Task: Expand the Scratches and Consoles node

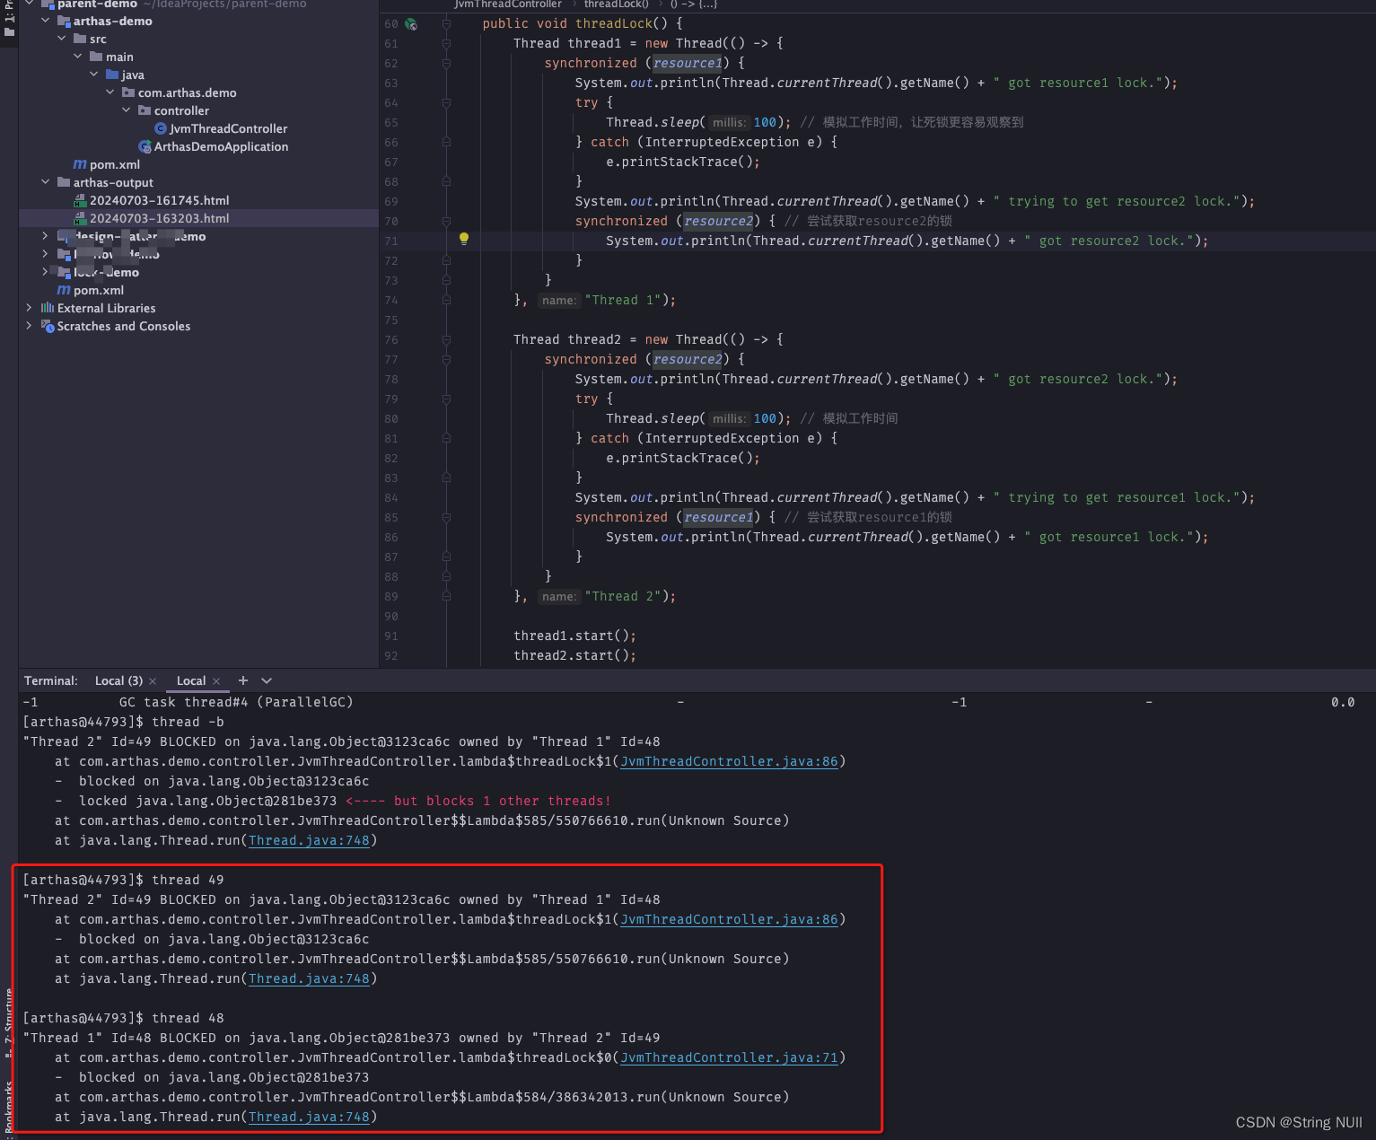Action: (30, 326)
